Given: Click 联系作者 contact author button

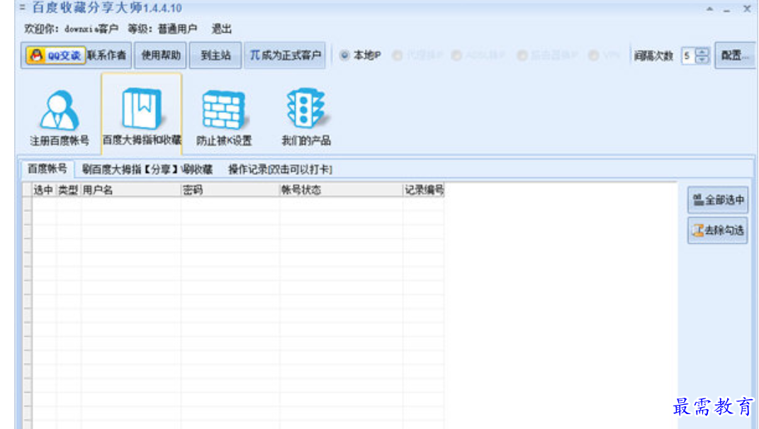Looking at the screenshot, I should [x=107, y=55].
